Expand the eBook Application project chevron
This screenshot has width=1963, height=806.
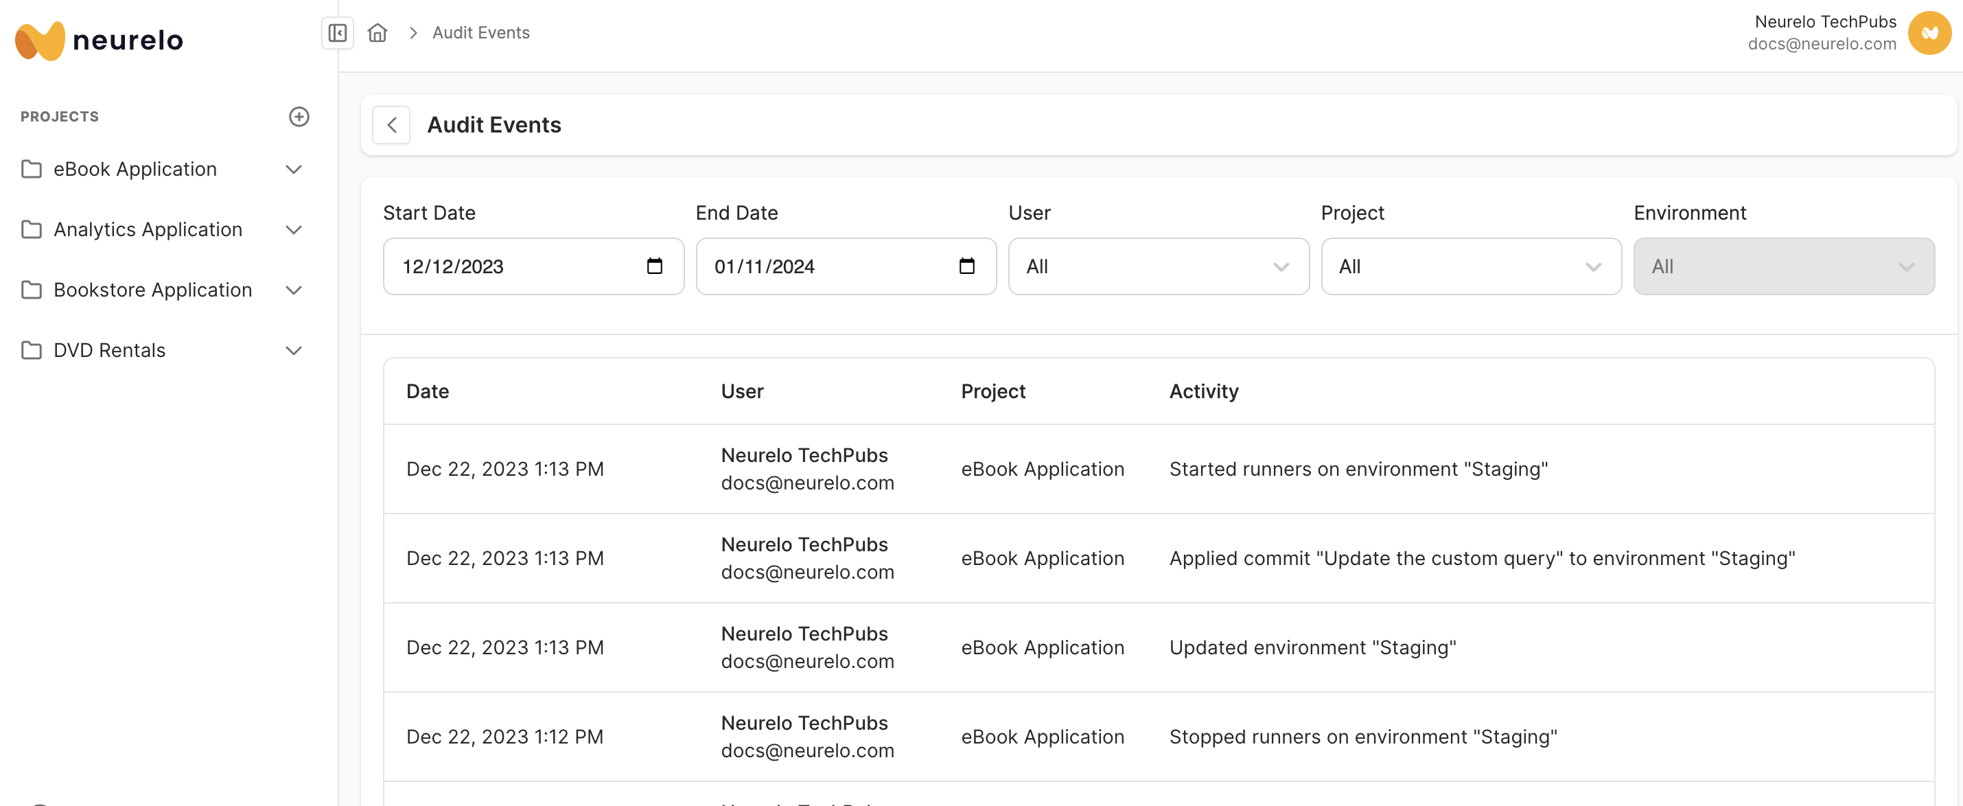click(x=293, y=170)
